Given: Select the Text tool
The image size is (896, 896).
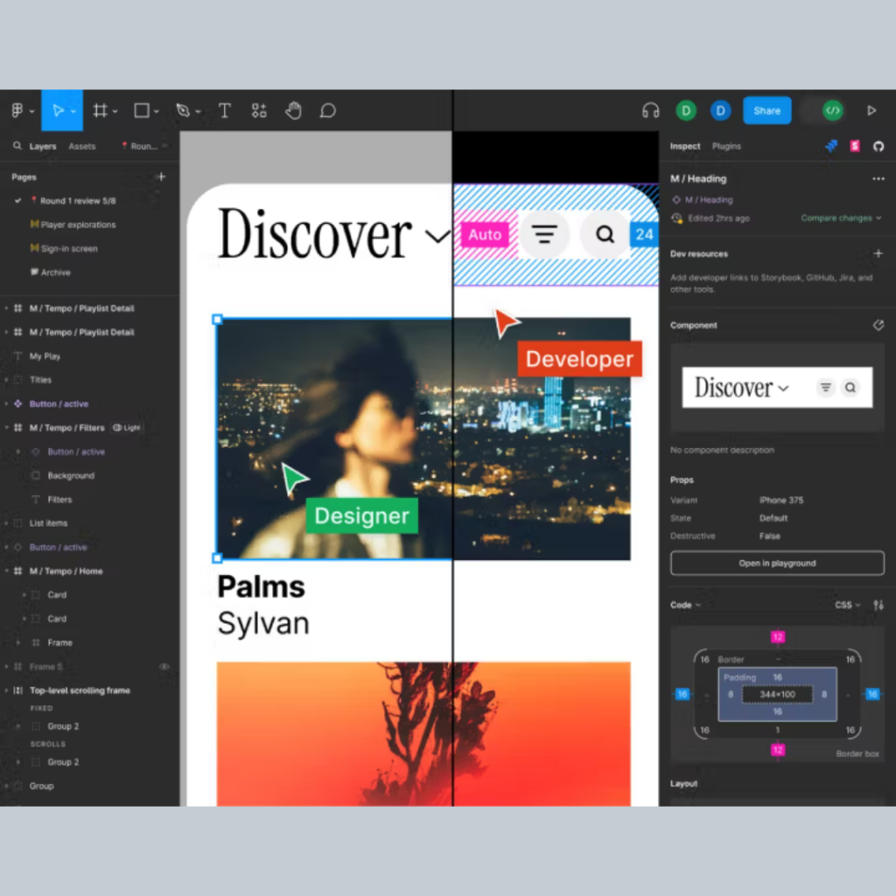Looking at the screenshot, I should pyautogui.click(x=224, y=111).
